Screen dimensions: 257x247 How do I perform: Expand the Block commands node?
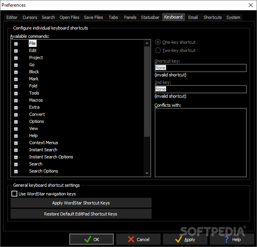(16, 72)
